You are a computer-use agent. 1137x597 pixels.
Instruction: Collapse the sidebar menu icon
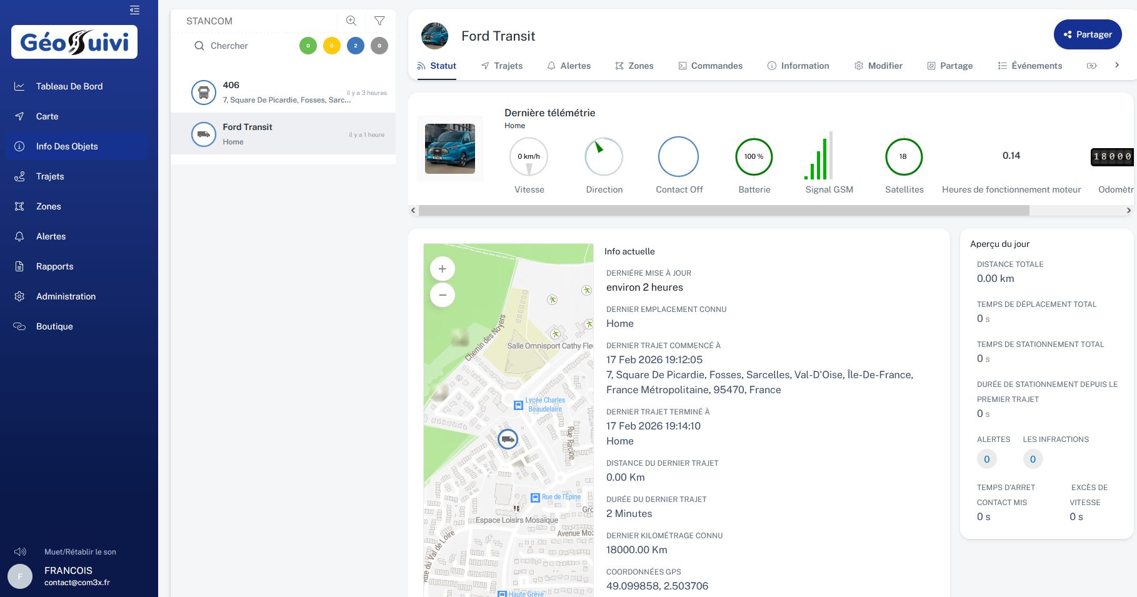pos(134,10)
